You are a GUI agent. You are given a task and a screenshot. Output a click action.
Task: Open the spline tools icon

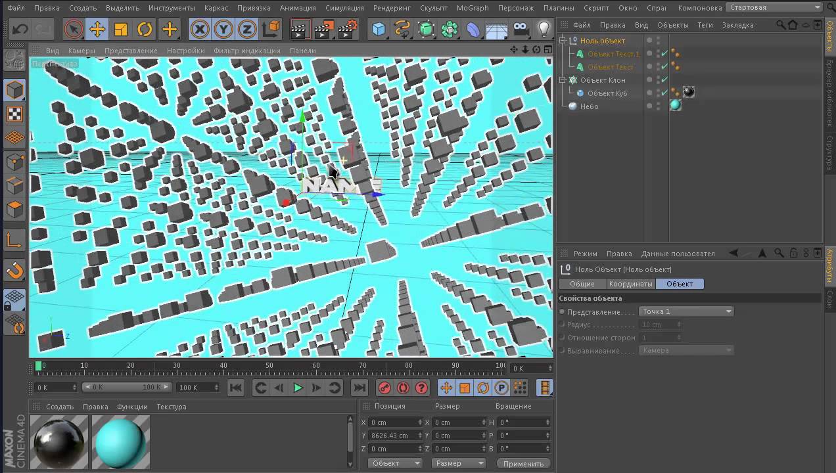pos(402,30)
